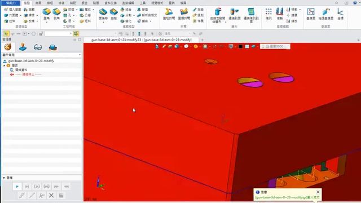Viewport: 361px width, 203px height.
Task: Select the Replace (替換) tool
Action: (143, 10)
